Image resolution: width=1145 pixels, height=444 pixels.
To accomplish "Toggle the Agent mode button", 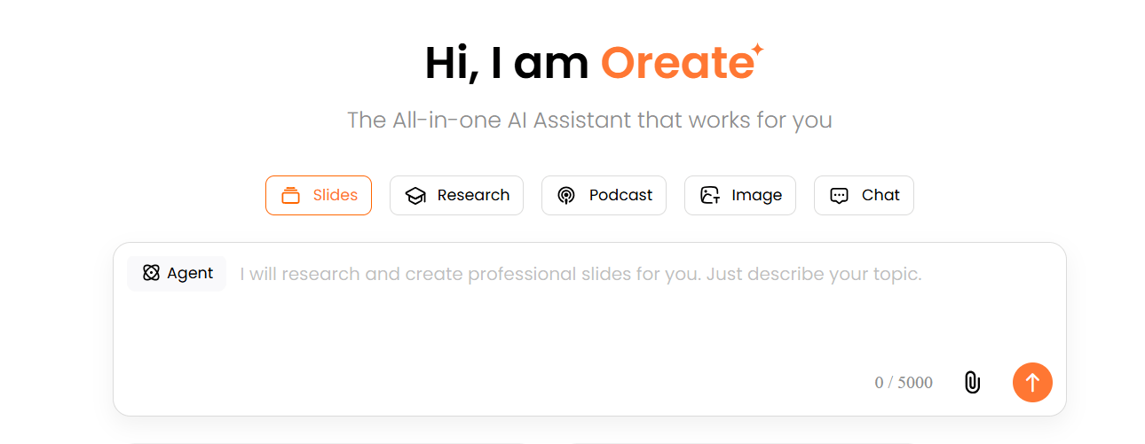I will coord(177,273).
